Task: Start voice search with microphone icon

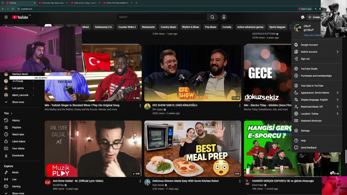Action: pos(224,17)
